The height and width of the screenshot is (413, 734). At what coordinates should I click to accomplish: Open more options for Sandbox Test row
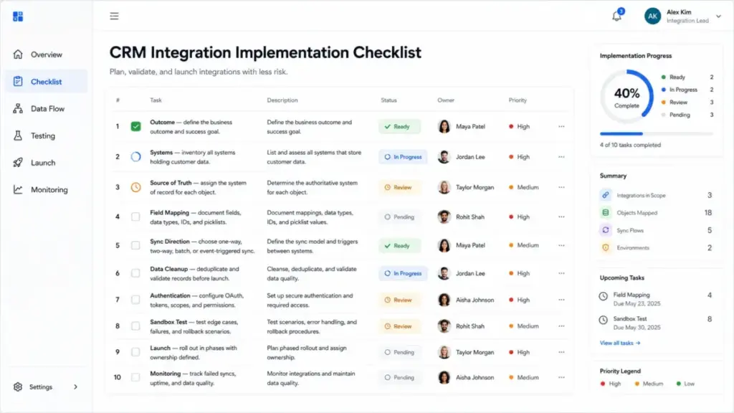pos(561,326)
